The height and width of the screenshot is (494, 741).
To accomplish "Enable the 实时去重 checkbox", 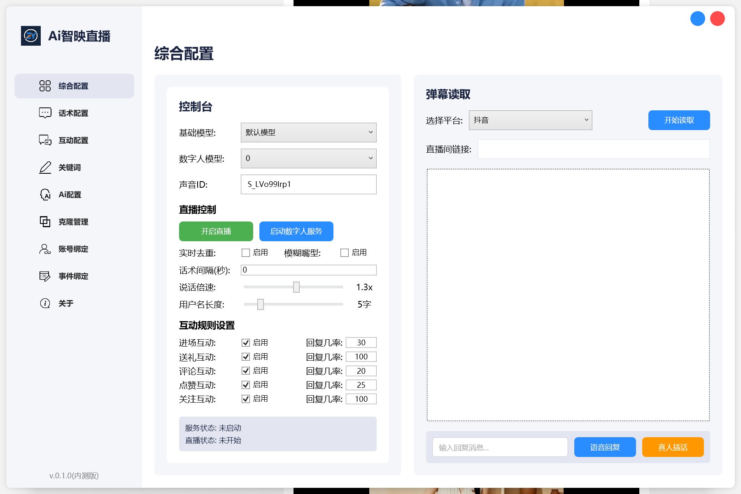I will click(x=246, y=253).
